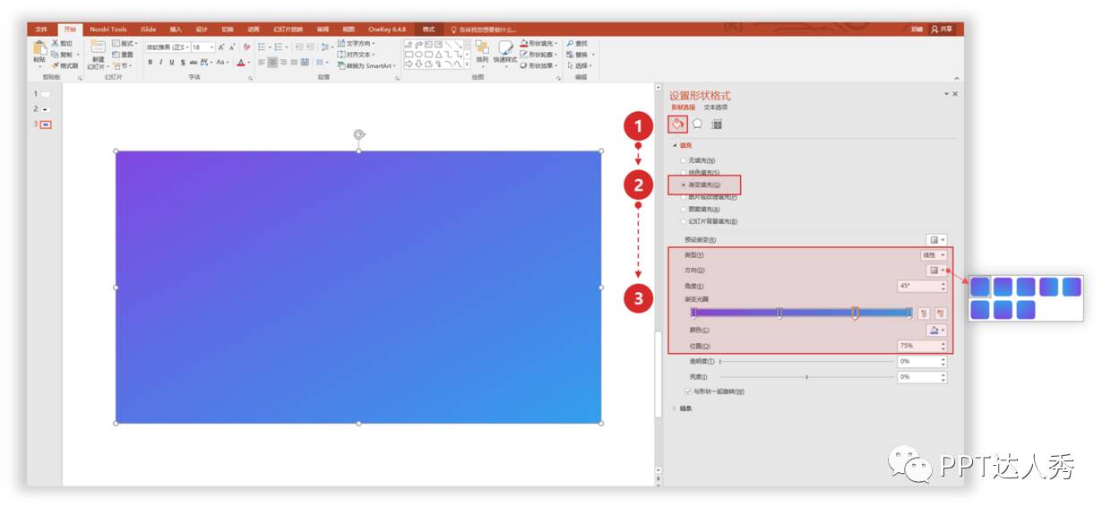Image resolution: width=1111 pixels, height=516 pixels.
Task: Switch to the iSlide tab
Action: [x=148, y=30]
